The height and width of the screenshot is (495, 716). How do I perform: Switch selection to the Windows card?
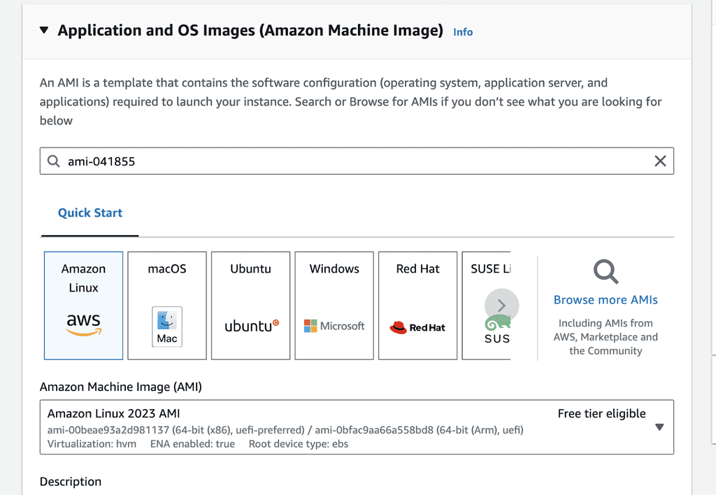(334, 306)
